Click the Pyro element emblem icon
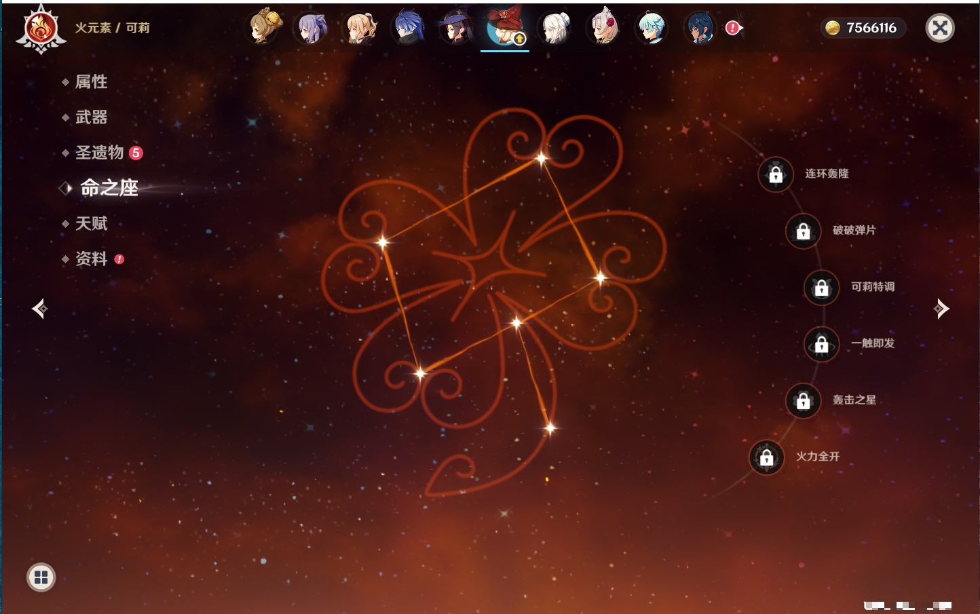The image size is (980, 614). (x=41, y=28)
